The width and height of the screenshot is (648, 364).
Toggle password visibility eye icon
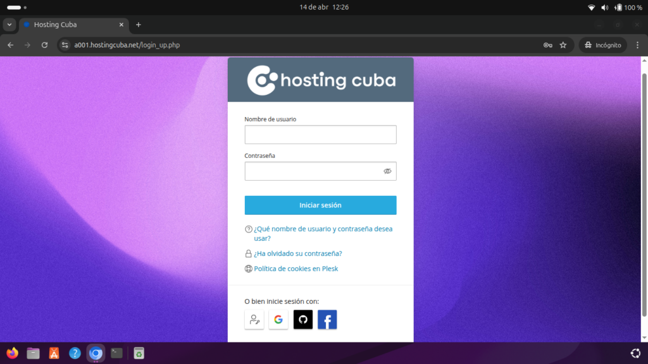click(x=387, y=171)
